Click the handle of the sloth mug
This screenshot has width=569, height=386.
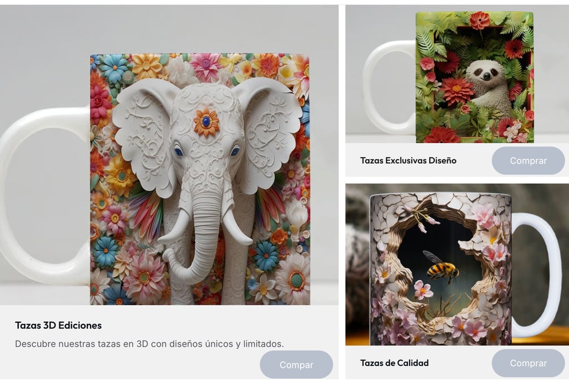point(387,87)
